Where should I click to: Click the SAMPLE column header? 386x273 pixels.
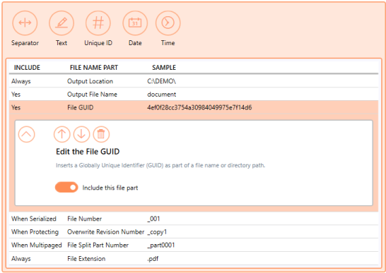coord(164,68)
